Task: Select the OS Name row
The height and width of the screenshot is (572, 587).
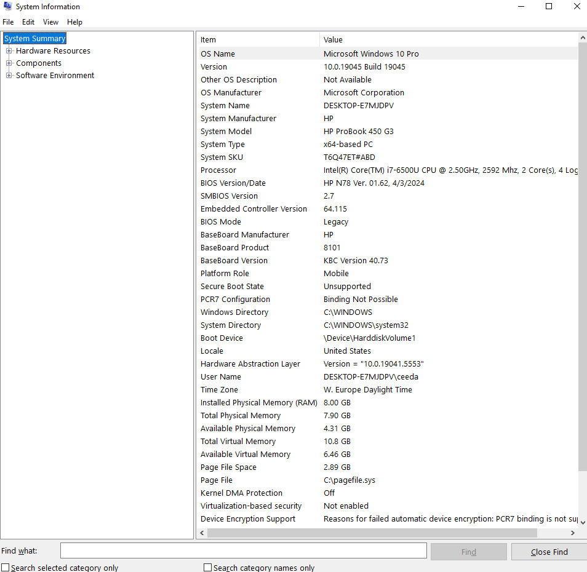Action: coord(387,54)
